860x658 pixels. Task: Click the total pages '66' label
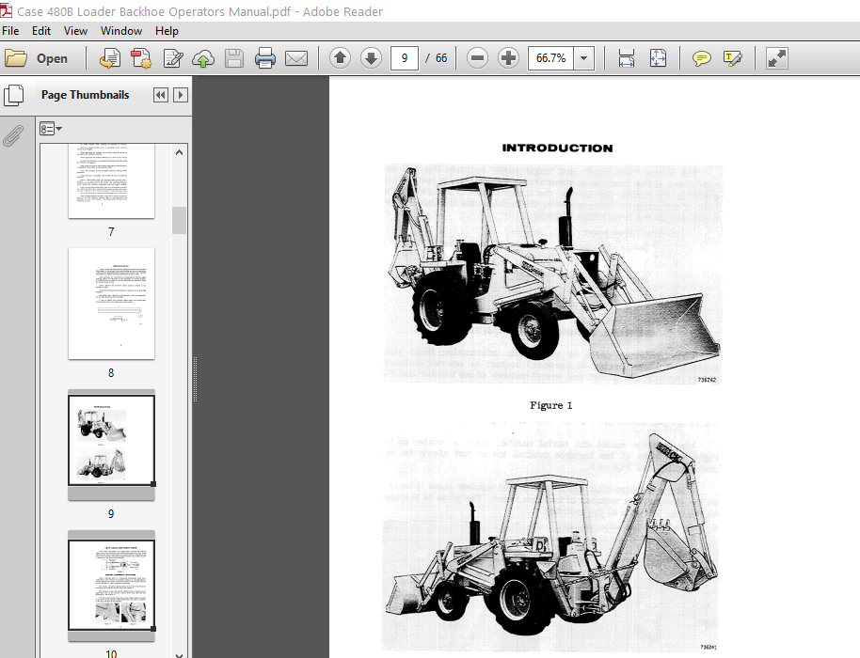(x=441, y=58)
